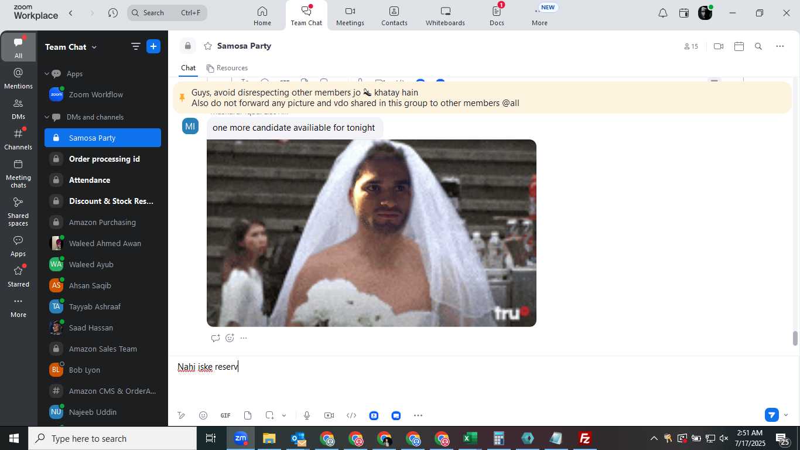Viewport: 800px width, 450px height.
Task: View the 15 members list
Action: tap(691, 46)
